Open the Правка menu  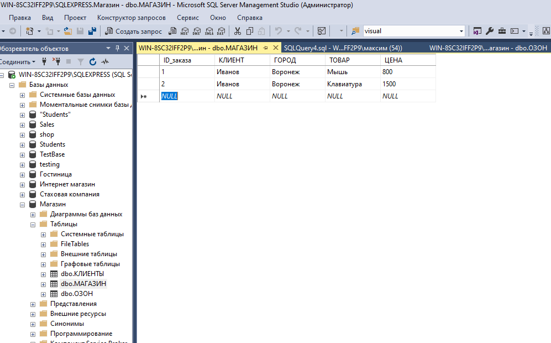click(x=20, y=18)
